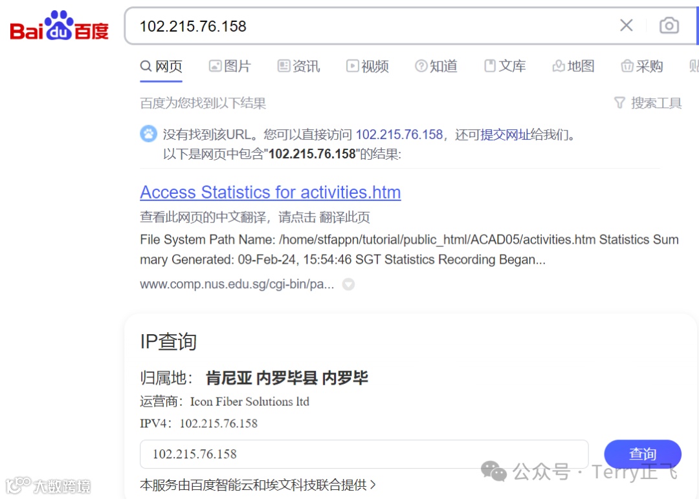The image size is (699, 499).
Task: Switch to the 图片 tab
Action: point(230,67)
